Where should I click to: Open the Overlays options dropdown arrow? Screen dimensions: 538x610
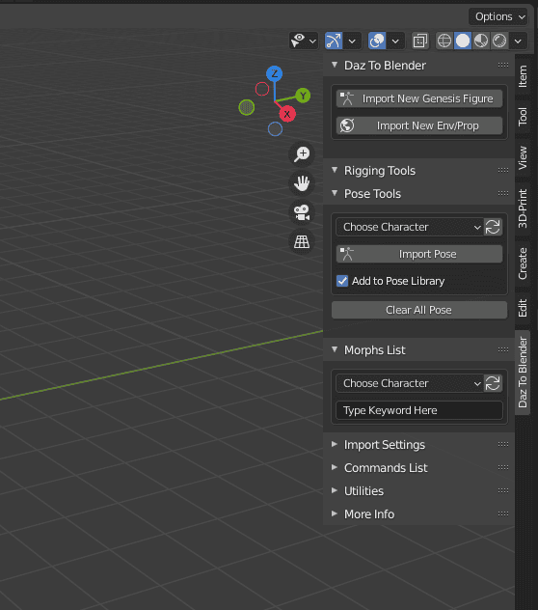pyautogui.click(x=395, y=41)
